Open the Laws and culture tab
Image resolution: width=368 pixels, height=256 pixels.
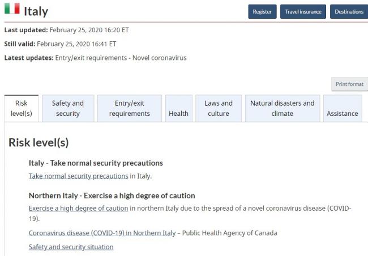point(219,109)
